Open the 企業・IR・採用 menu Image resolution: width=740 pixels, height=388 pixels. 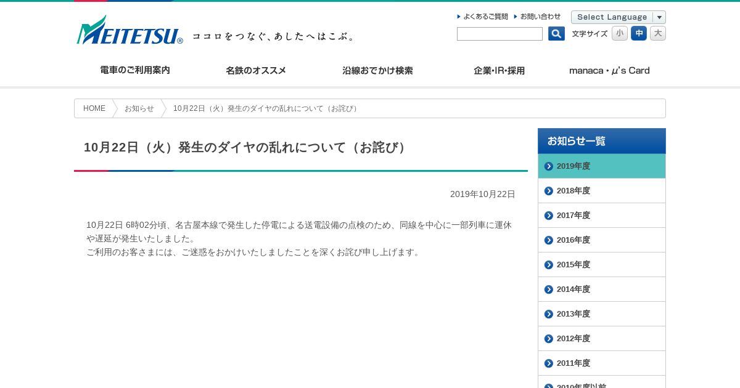pos(499,70)
